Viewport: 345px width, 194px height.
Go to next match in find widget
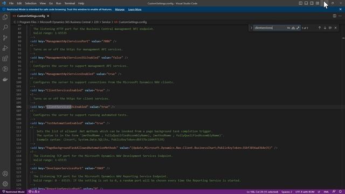325,28
